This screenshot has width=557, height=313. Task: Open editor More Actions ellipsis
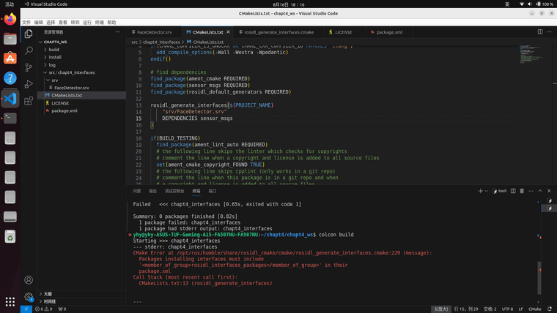pyautogui.click(x=549, y=32)
